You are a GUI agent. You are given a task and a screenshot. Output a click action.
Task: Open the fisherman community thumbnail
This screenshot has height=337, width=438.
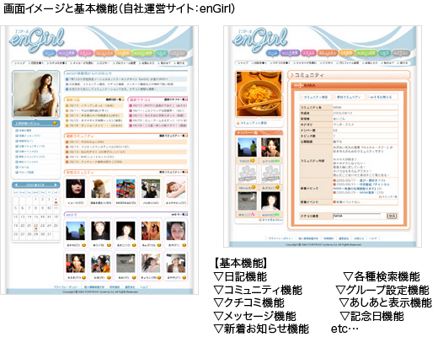pyautogui.click(x=151, y=189)
